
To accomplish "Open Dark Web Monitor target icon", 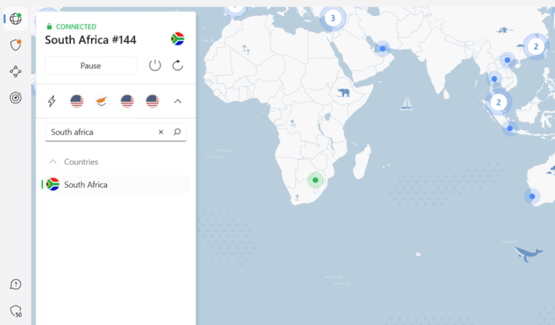I will pos(15,97).
